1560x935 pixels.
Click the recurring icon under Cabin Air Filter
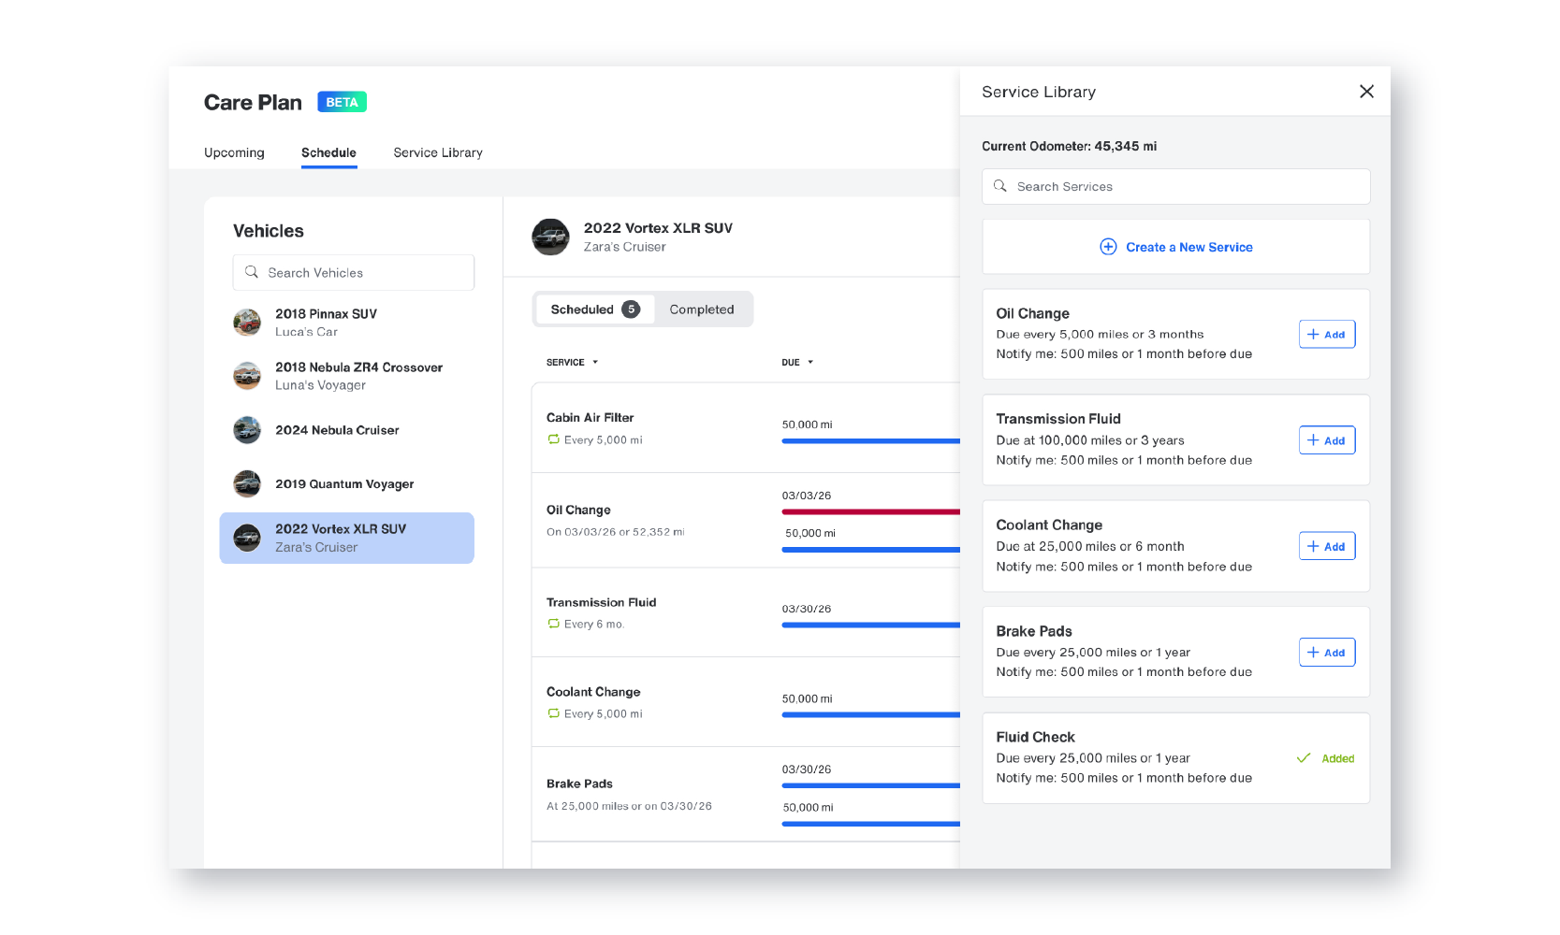553,439
